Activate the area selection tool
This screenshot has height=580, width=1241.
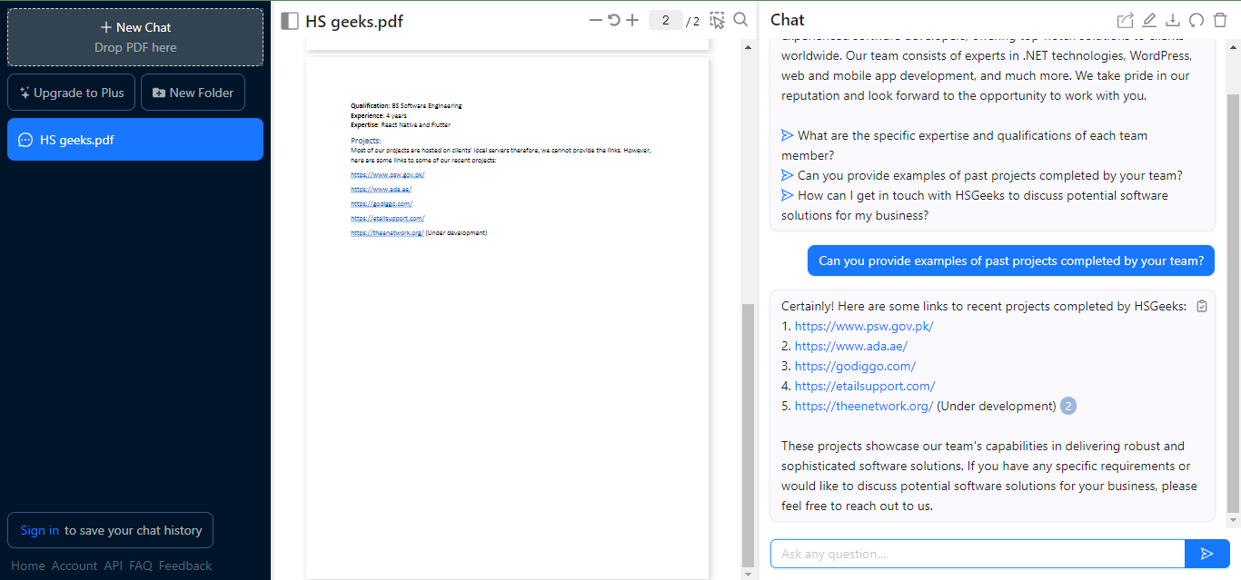718,20
